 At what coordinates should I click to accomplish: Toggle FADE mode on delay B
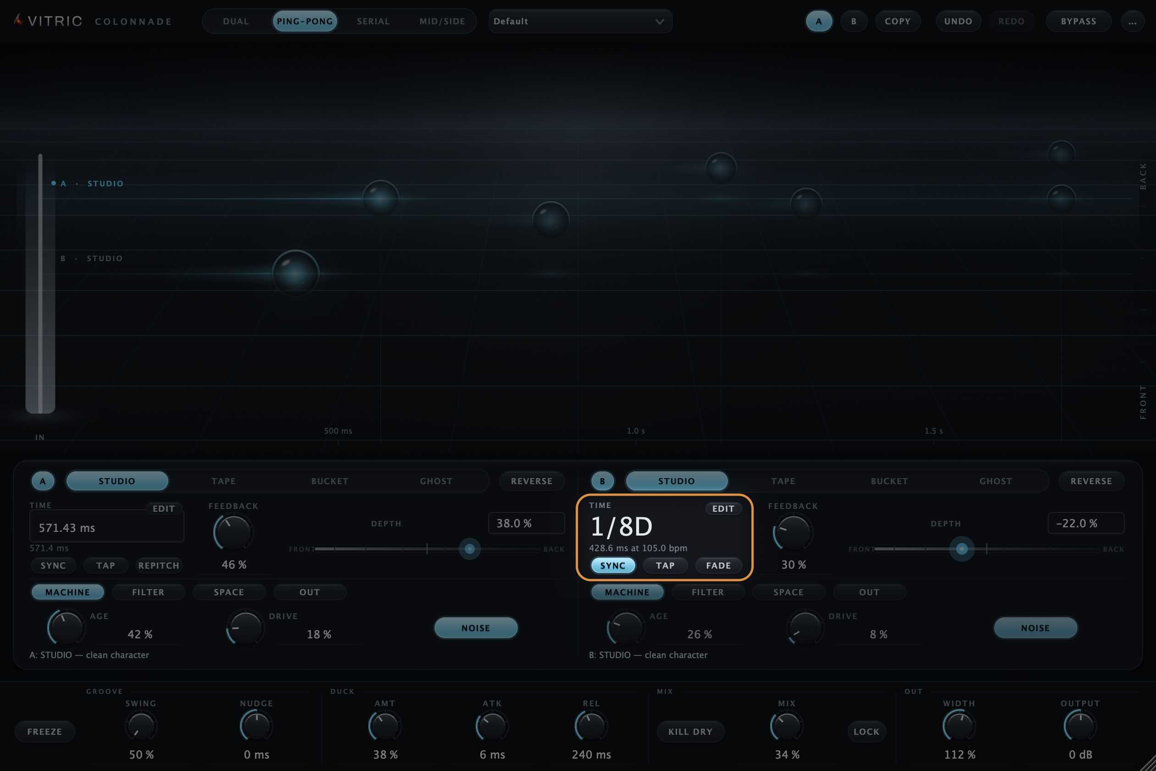[x=718, y=565]
